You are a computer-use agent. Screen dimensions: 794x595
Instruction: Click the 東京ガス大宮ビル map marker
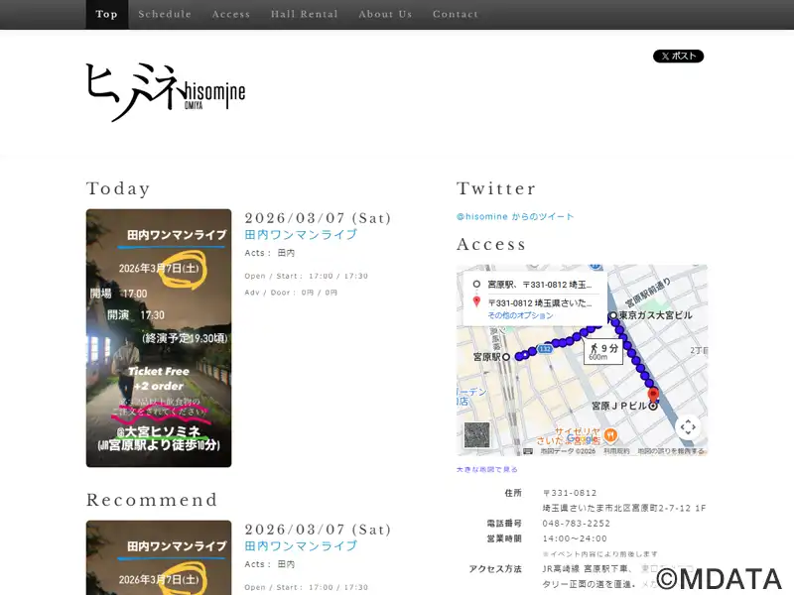click(613, 315)
